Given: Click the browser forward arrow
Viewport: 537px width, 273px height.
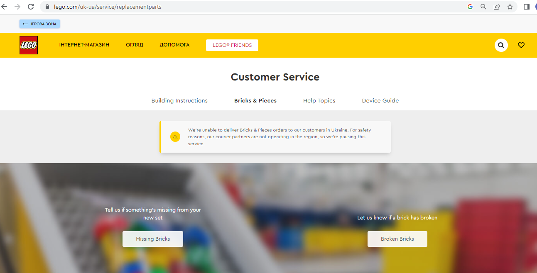Looking at the screenshot, I should point(17,7).
